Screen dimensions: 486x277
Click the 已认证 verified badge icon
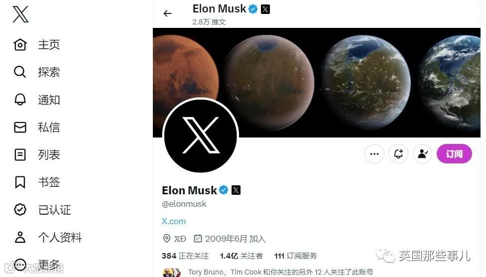pyautogui.click(x=20, y=210)
